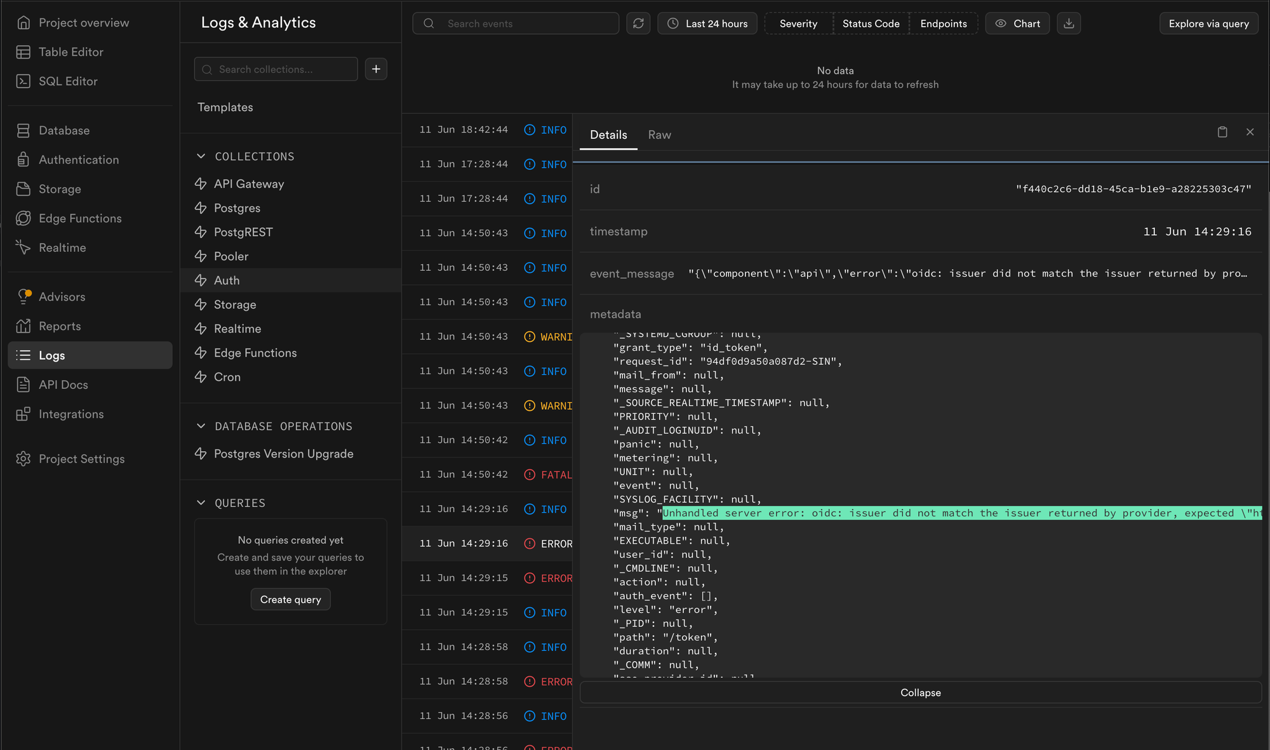Click the download logs icon
The image size is (1270, 750).
pos(1069,23)
